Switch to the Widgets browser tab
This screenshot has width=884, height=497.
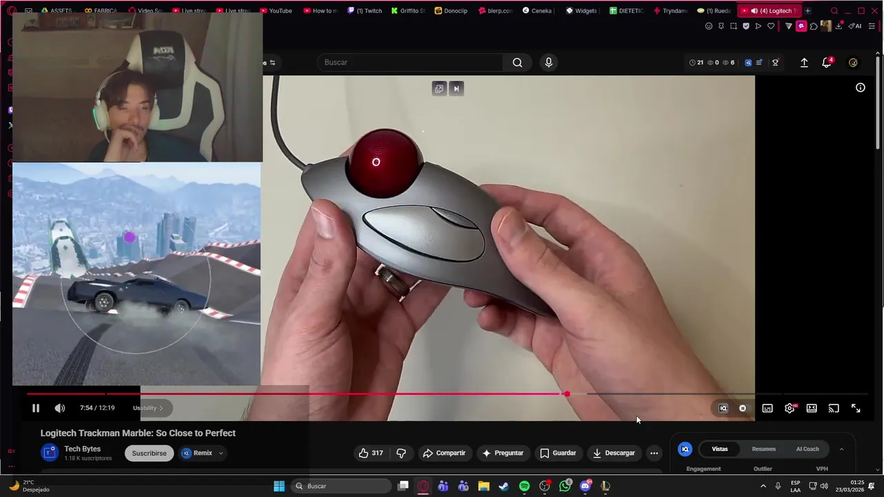(582, 10)
